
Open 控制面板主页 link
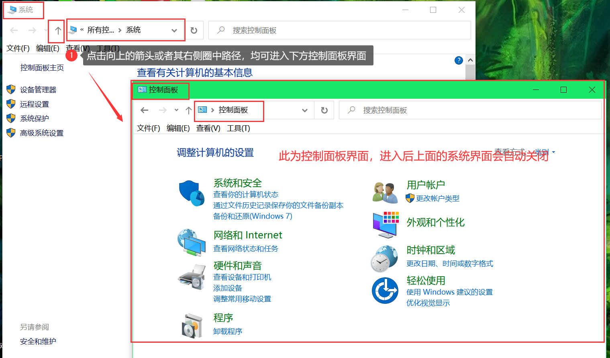(x=42, y=67)
